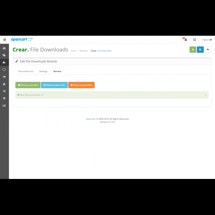The image size is (215, 215).
Task: Open the help lifebuoy dropdown
Action: [194, 40]
